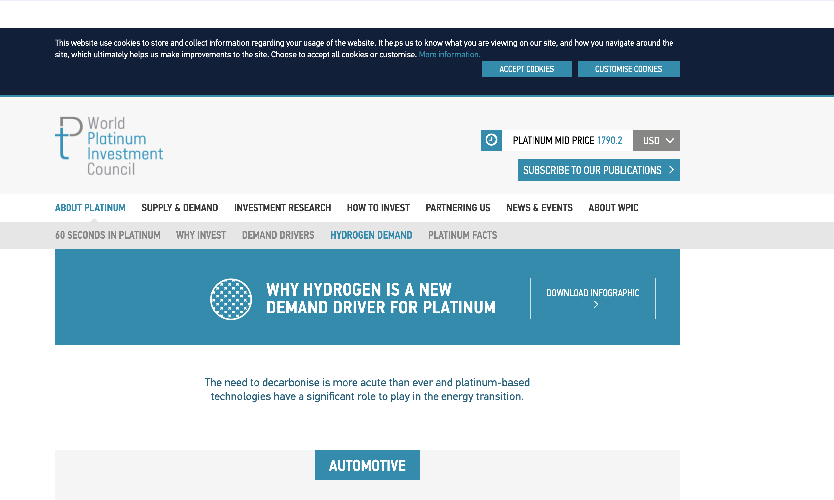Click the hydrogen molecule circle icon
834x500 pixels.
[x=231, y=299]
